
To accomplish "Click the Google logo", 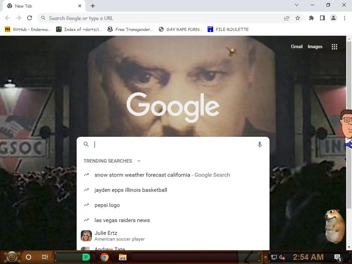I will [173, 108].
